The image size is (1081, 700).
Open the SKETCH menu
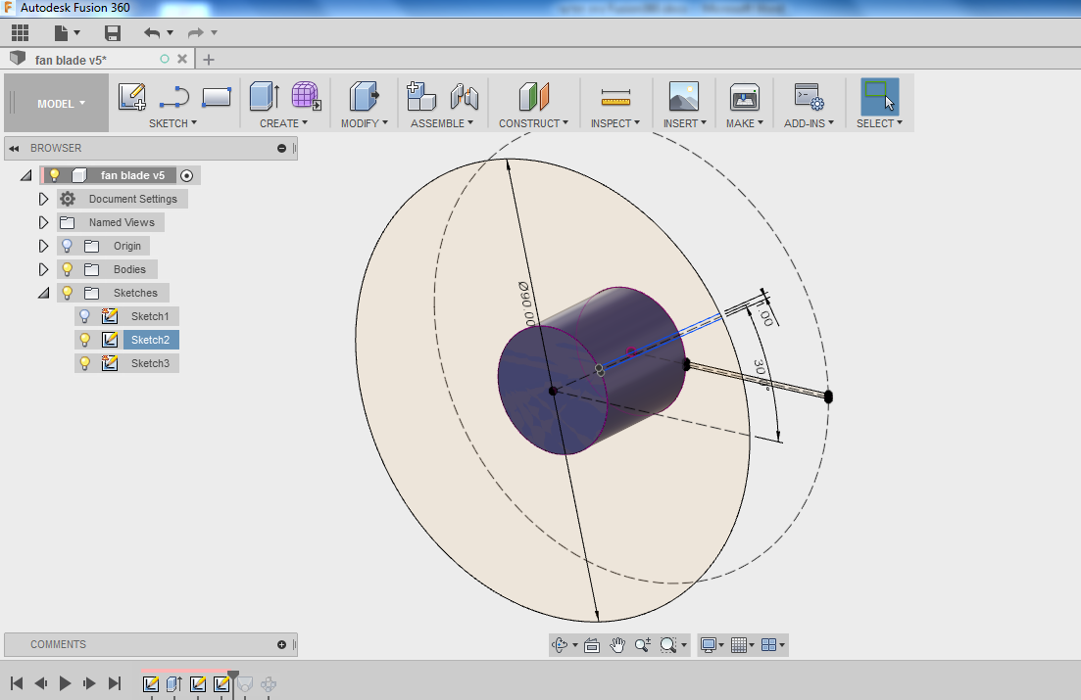click(x=172, y=123)
